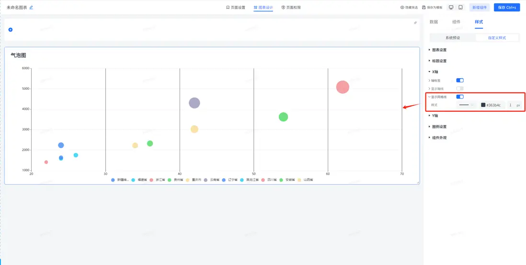526x265 pixels.
Task: Click the pencil icon to rename 未命名图表
Action: coord(31,7)
